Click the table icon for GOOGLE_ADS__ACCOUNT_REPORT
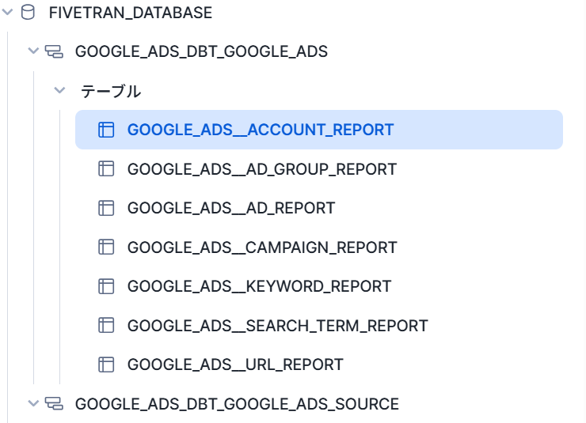The height and width of the screenshot is (423, 586). (x=106, y=130)
